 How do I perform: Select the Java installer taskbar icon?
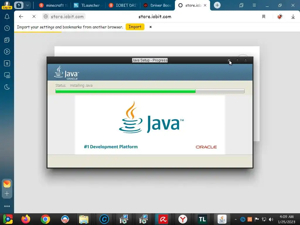tap(222, 219)
